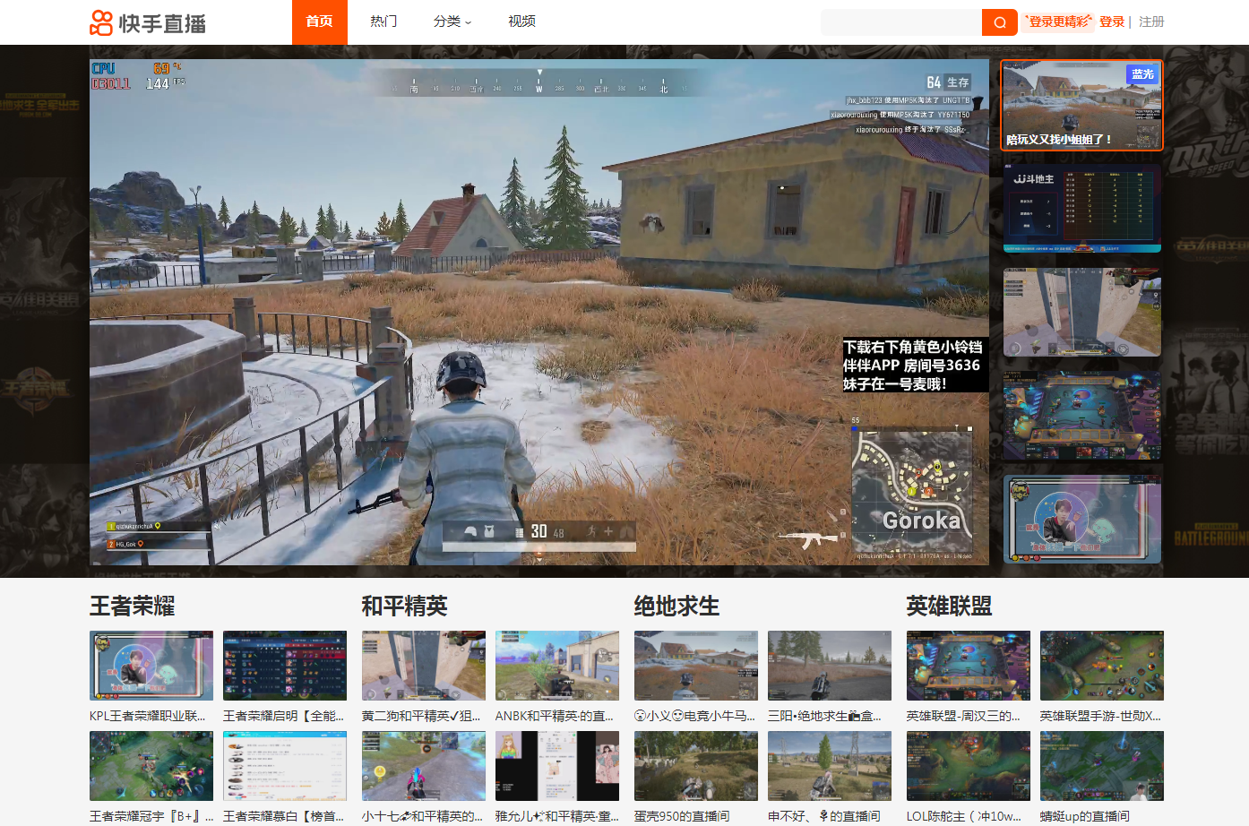Open the 王者荣耀 category heading
The image size is (1249, 826).
(132, 607)
